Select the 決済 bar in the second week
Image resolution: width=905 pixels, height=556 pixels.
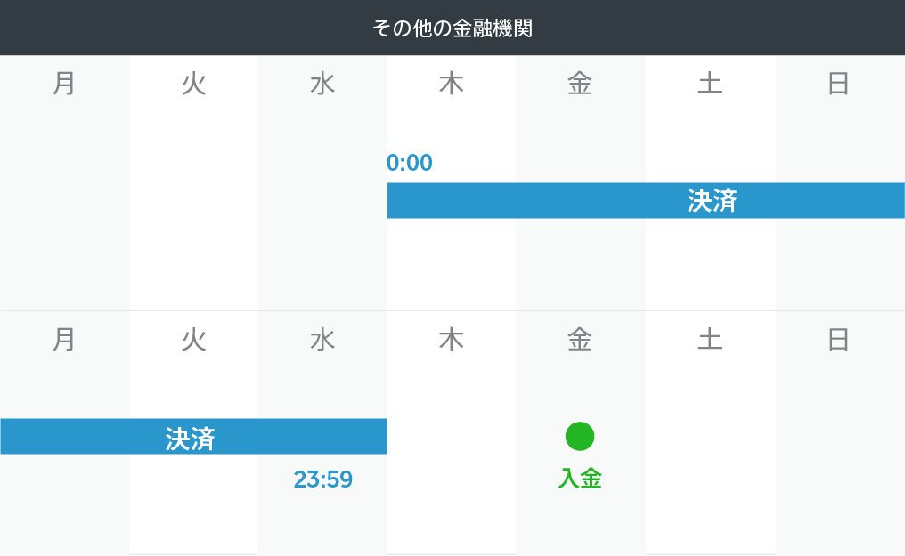[193, 437]
